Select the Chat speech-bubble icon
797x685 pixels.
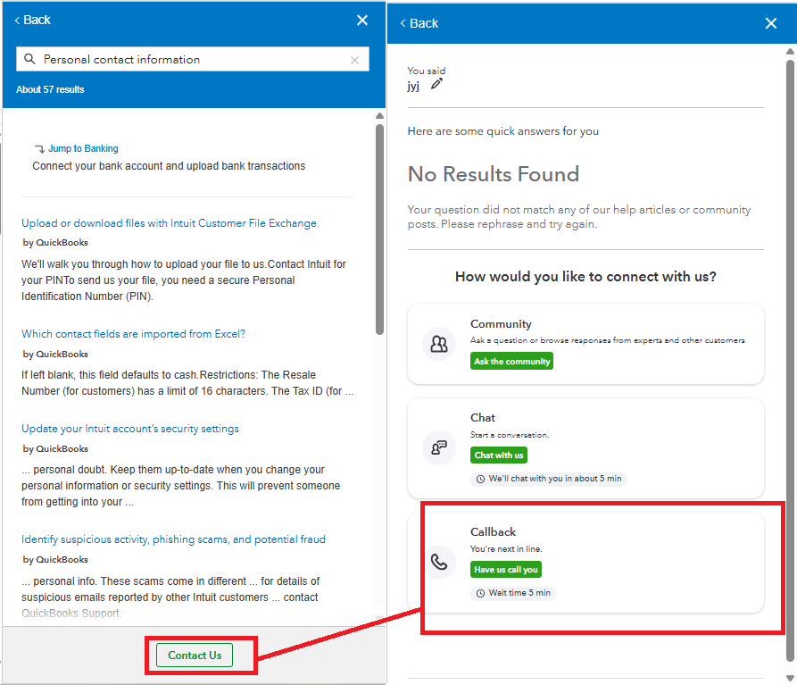pos(439,447)
